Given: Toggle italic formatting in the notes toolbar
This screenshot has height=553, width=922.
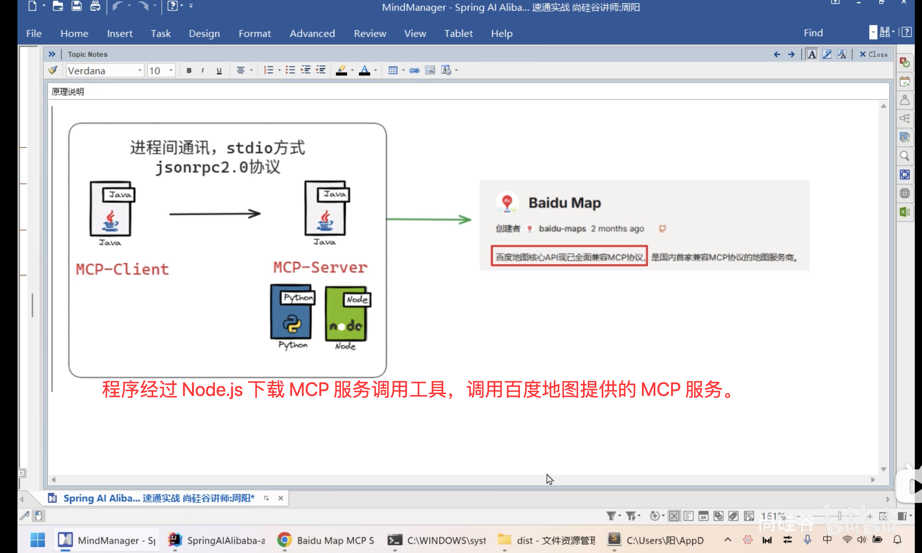Looking at the screenshot, I should pos(203,70).
